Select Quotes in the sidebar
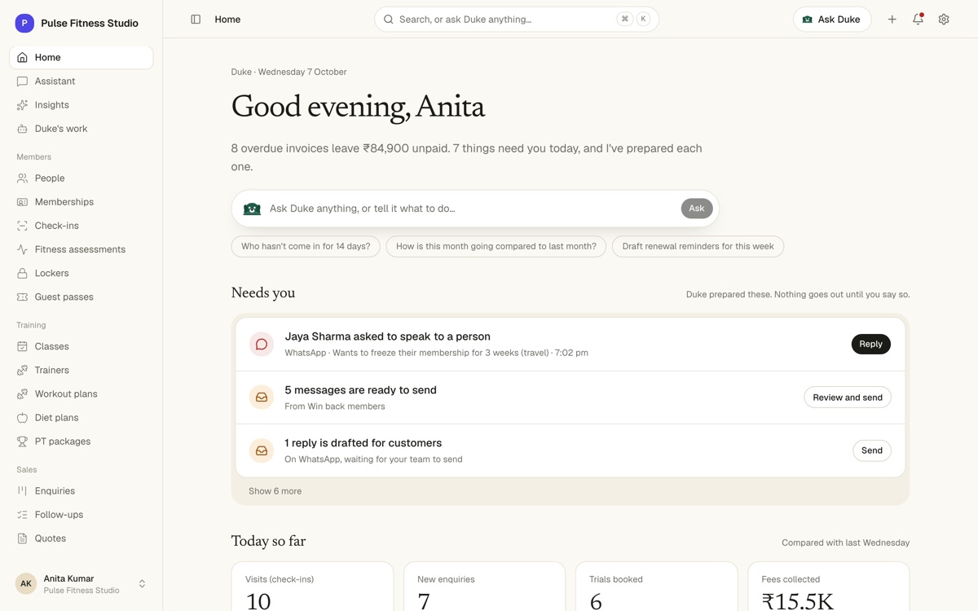The image size is (978, 611). (x=81, y=538)
